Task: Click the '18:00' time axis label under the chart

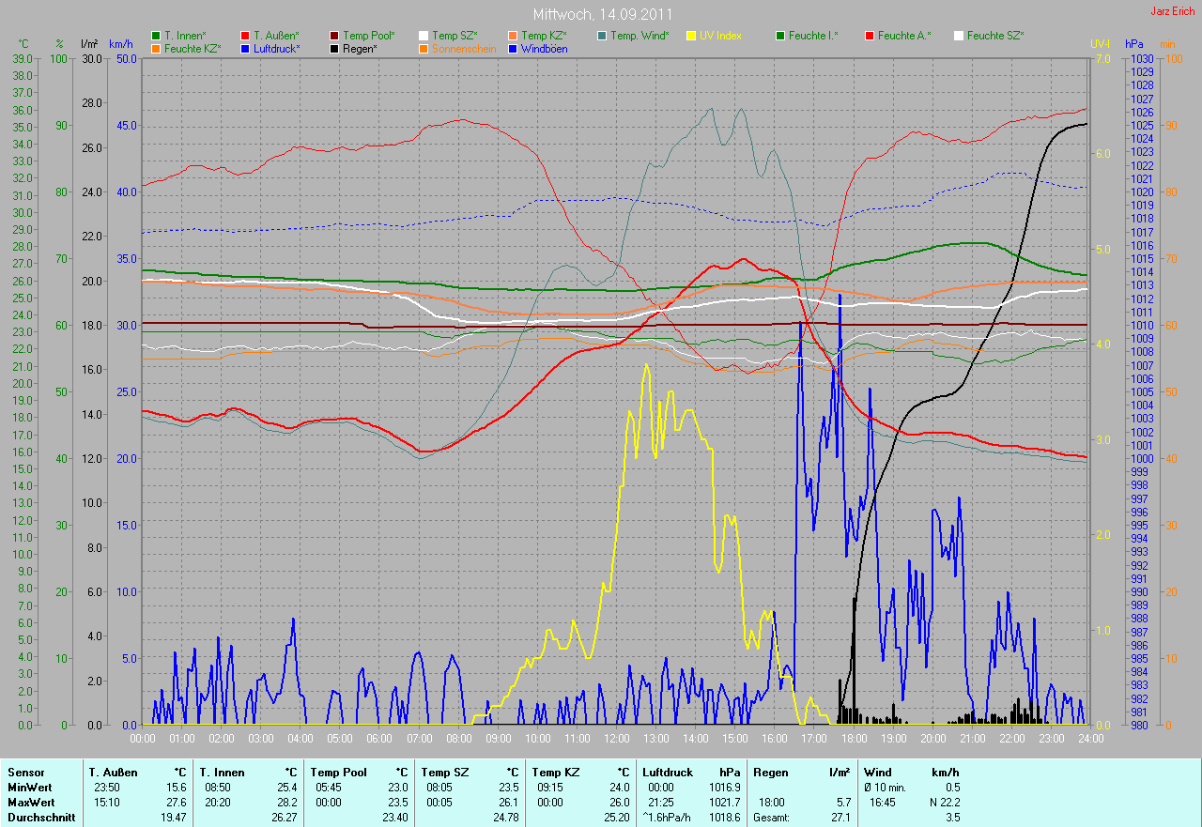Action: click(x=853, y=739)
